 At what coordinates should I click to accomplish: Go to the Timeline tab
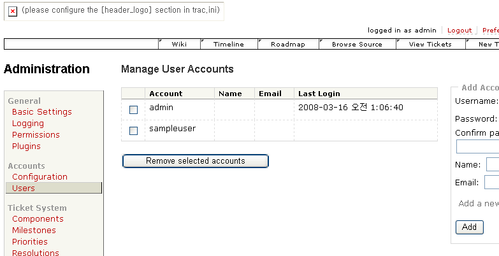point(228,44)
